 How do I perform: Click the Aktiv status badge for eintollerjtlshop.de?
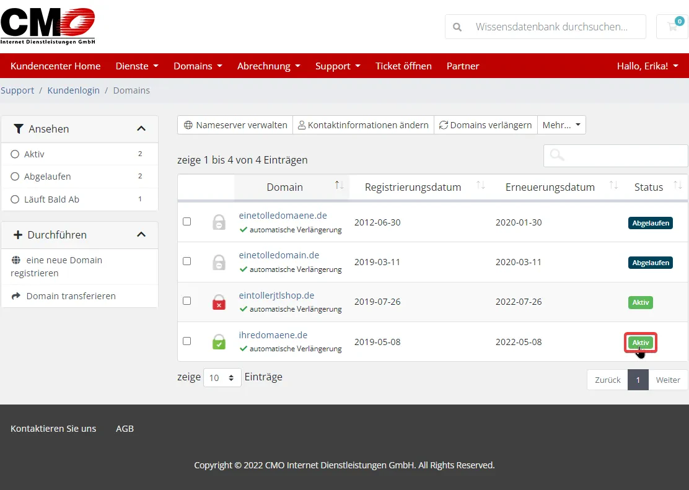coord(640,302)
